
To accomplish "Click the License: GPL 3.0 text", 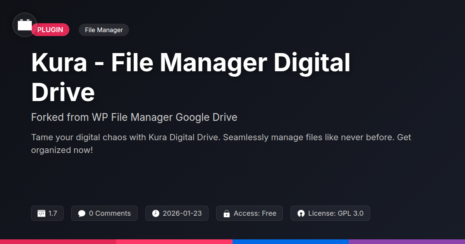I will (x=336, y=213).
